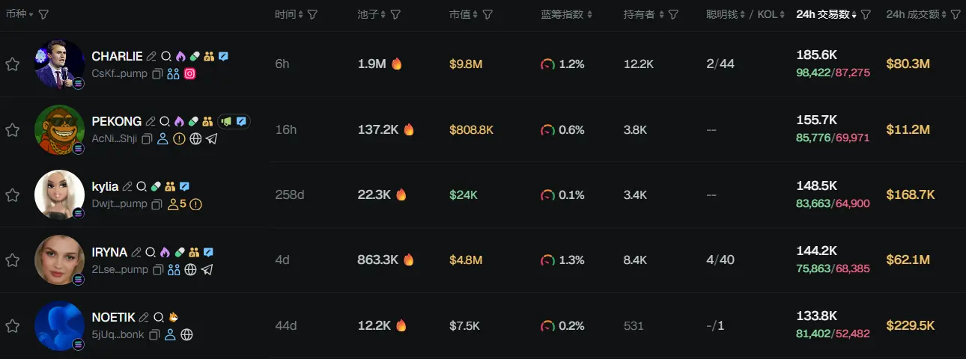966x359 pixels.
Task: Open the IRYNA token name link
Action: point(109,252)
